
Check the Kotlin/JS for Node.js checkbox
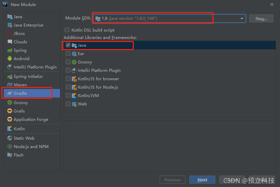click(x=68, y=87)
